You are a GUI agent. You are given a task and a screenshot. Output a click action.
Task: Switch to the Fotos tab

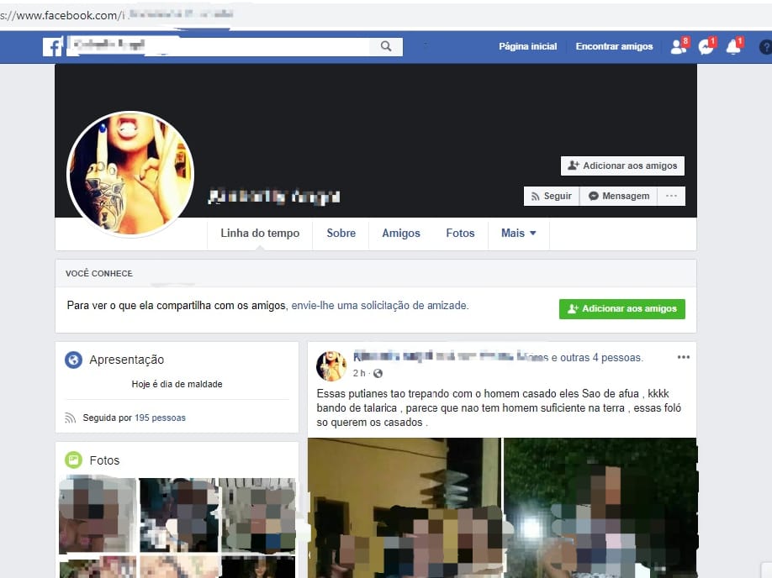[x=460, y=234]
